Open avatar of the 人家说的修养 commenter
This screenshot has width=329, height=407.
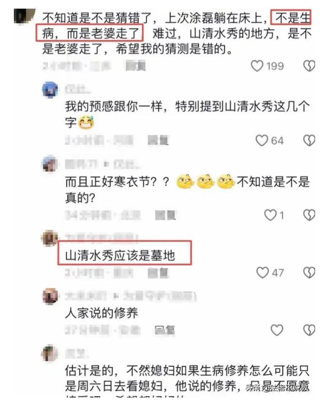(50, 296)
